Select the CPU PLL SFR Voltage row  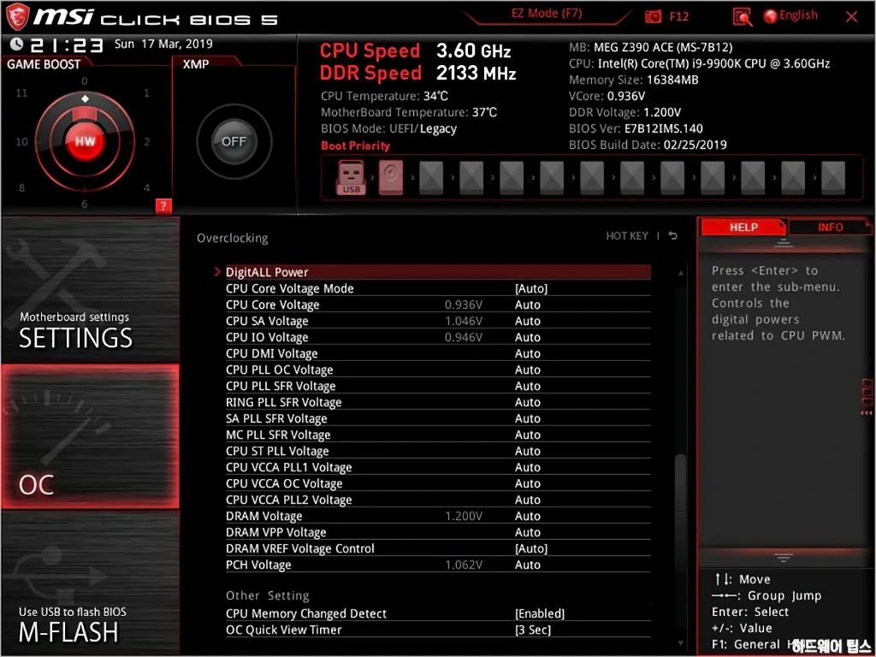tap(438, 386)
